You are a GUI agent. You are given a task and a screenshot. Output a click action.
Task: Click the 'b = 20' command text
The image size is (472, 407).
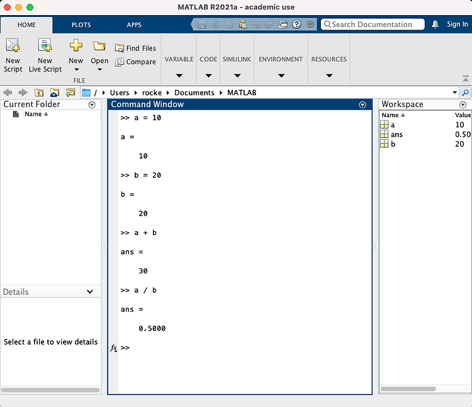[x=147, y=175]
